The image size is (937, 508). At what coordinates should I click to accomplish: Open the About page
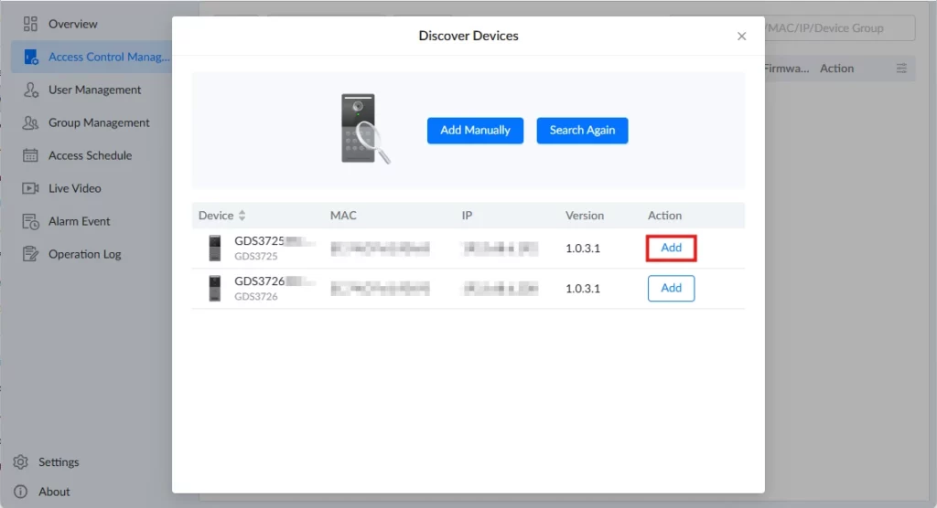click(54, 492)
